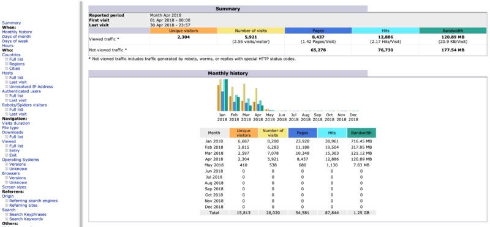Open Days of month report
The width and height of the screenshot is (490, 227).
[x=17, y=37]
